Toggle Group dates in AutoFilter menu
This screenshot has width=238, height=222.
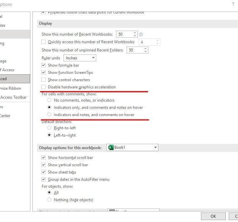click(43, 179)
